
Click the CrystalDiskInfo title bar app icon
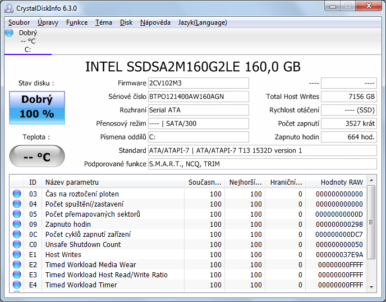point(10,7)
